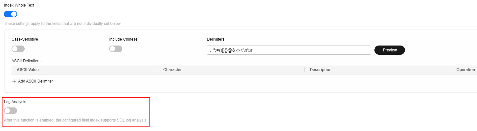Click the Delimiters field label
Viewport: 477px width, 131px height.
[216, 39]
